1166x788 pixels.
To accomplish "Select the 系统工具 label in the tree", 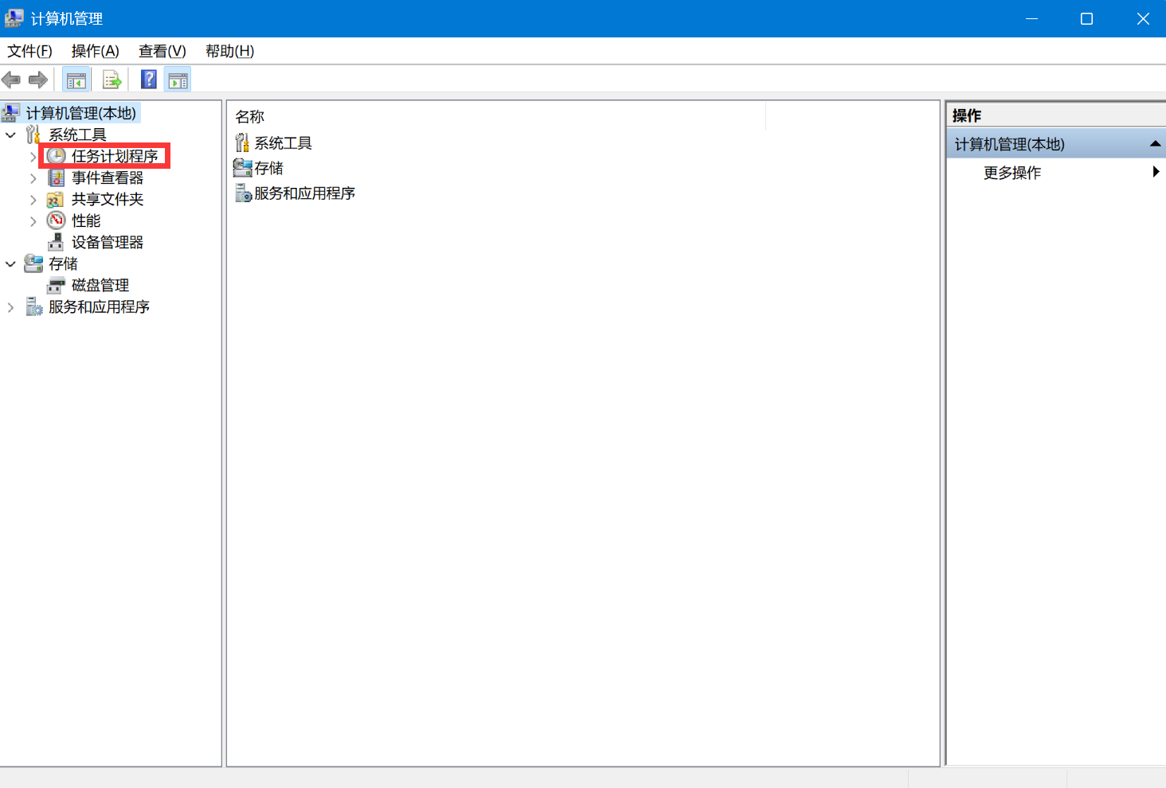I will 77,135.
